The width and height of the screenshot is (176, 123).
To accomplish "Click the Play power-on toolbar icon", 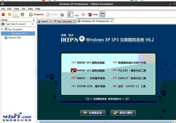I will pos(16,14).
